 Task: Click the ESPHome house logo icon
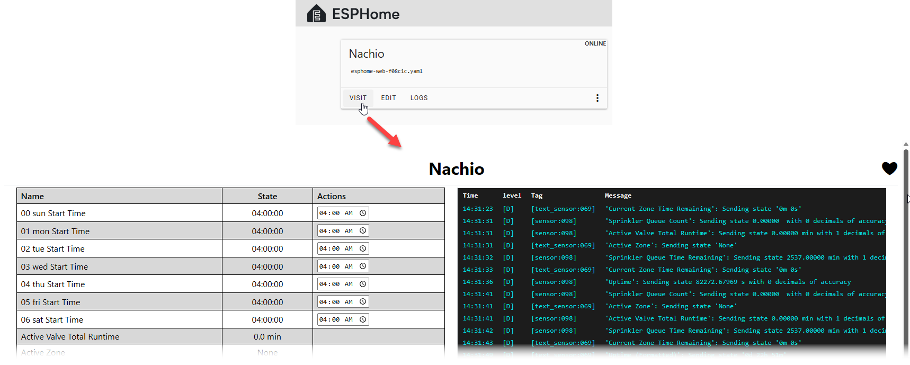(x=316, y=14)
